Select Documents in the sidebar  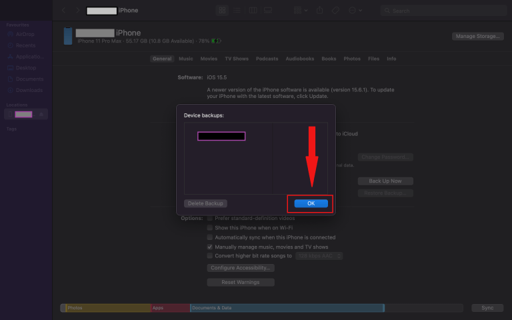25,79
